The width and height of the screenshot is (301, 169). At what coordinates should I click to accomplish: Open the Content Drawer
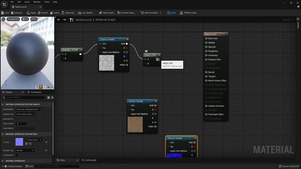13,166
